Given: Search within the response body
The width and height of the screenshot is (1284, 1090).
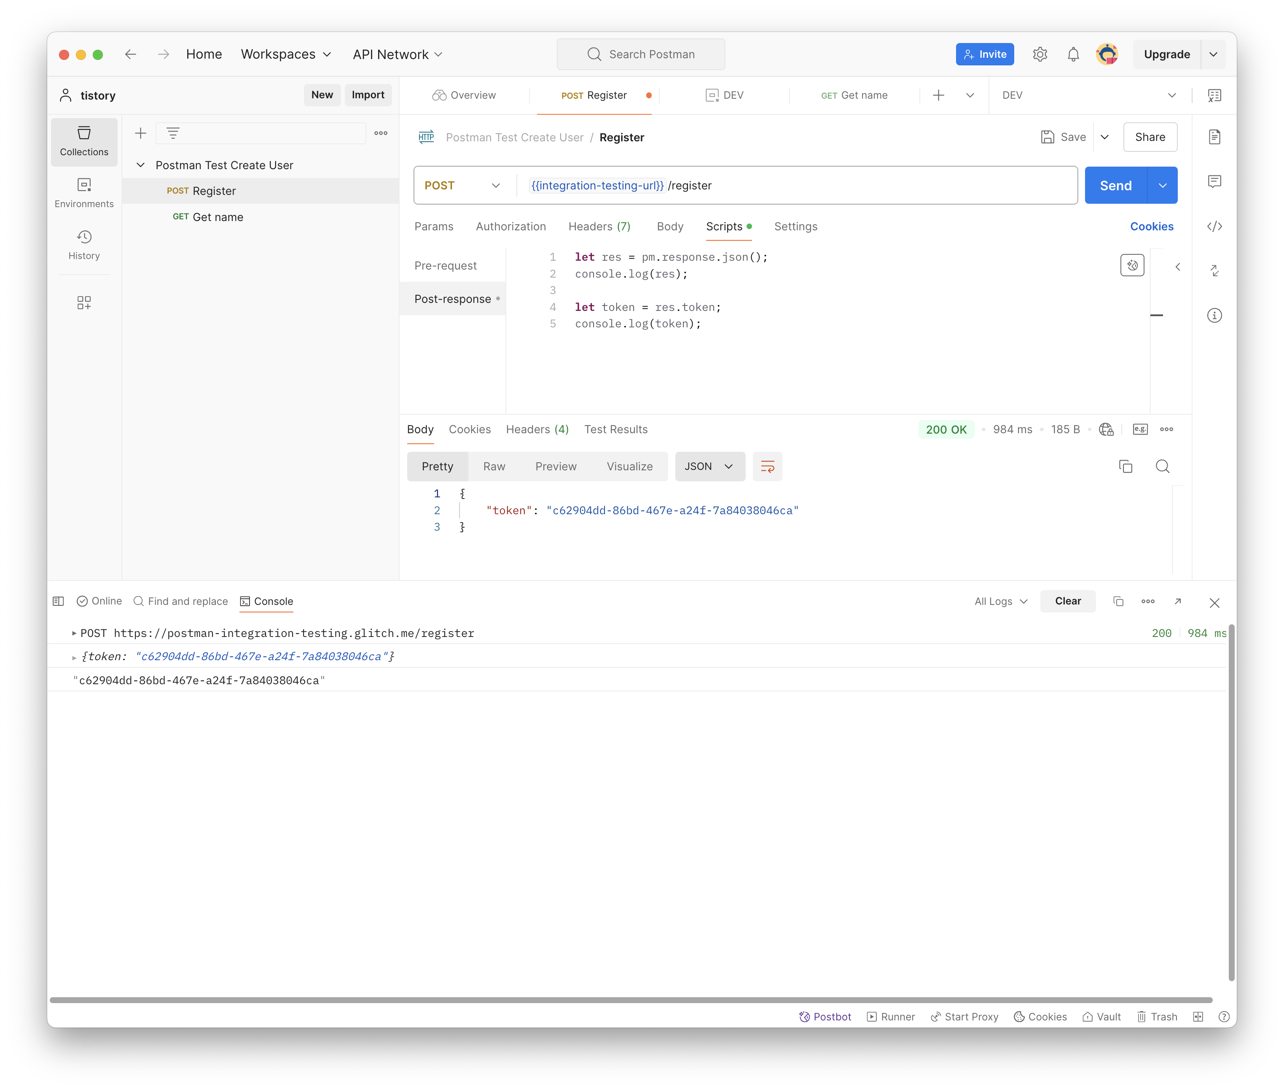Looking at the screenshot, I should pyautogui.click(x=1162, y=467).
